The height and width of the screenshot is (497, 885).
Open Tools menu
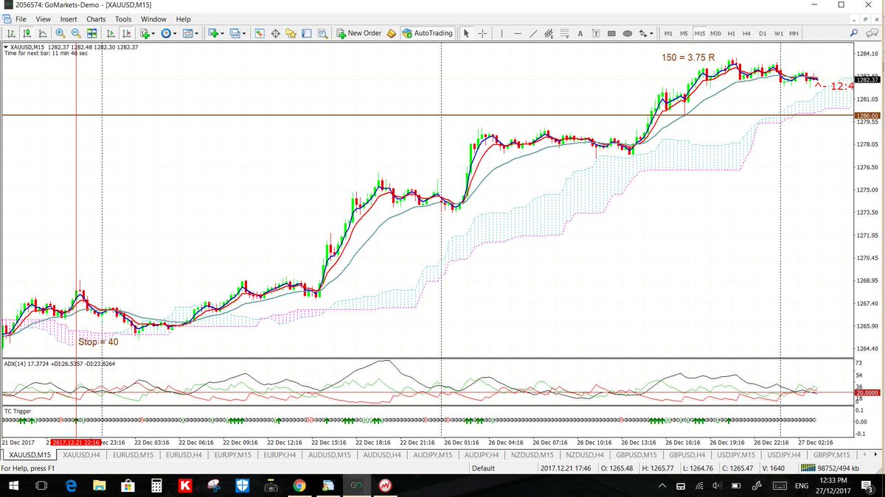coord(123,19)
